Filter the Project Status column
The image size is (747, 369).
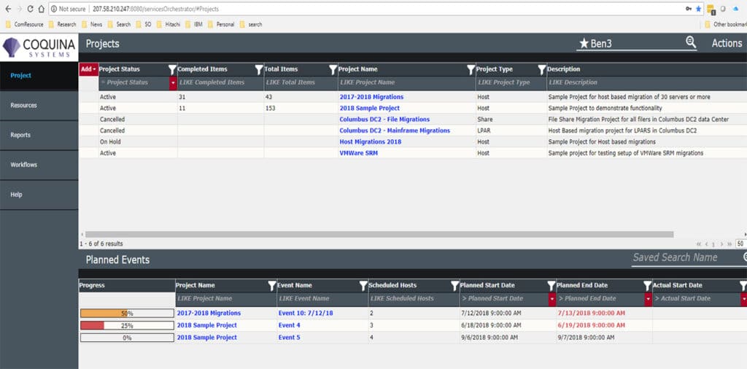[x=172, y=69]
